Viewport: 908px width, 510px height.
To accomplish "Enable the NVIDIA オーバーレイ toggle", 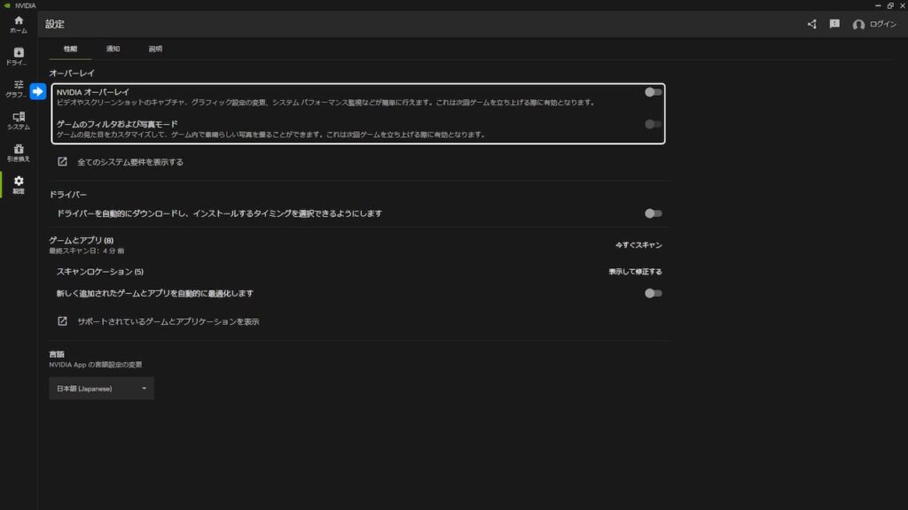I will (654, 91).
